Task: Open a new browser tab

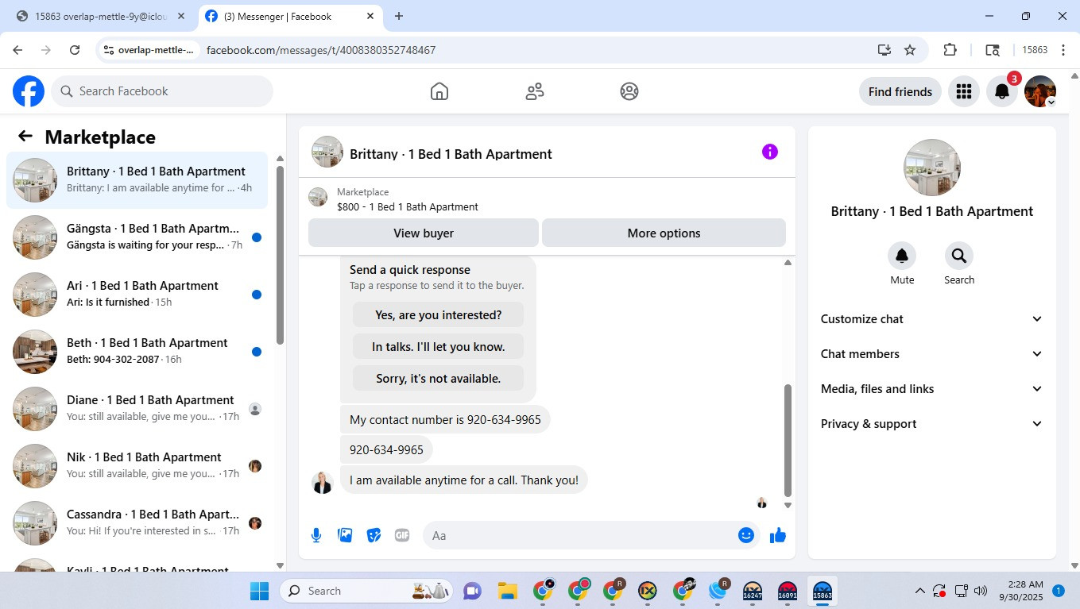Action: coord(399,16)
